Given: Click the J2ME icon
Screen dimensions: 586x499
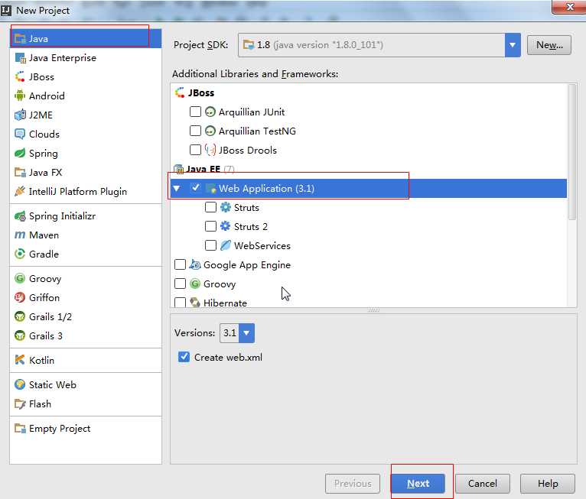Looking at the screenshot, I should click(x=20, y=115).
